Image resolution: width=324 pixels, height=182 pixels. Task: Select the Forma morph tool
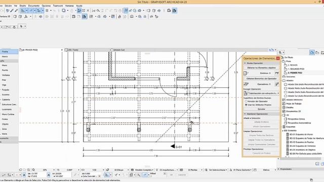9,119
